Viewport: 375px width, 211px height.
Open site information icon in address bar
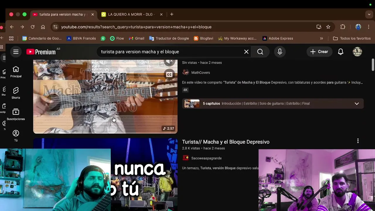[55, 27]
